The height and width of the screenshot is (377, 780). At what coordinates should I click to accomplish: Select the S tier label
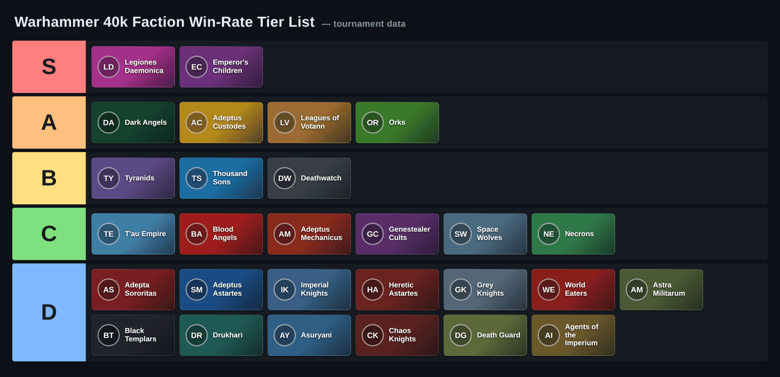(49, 67)
